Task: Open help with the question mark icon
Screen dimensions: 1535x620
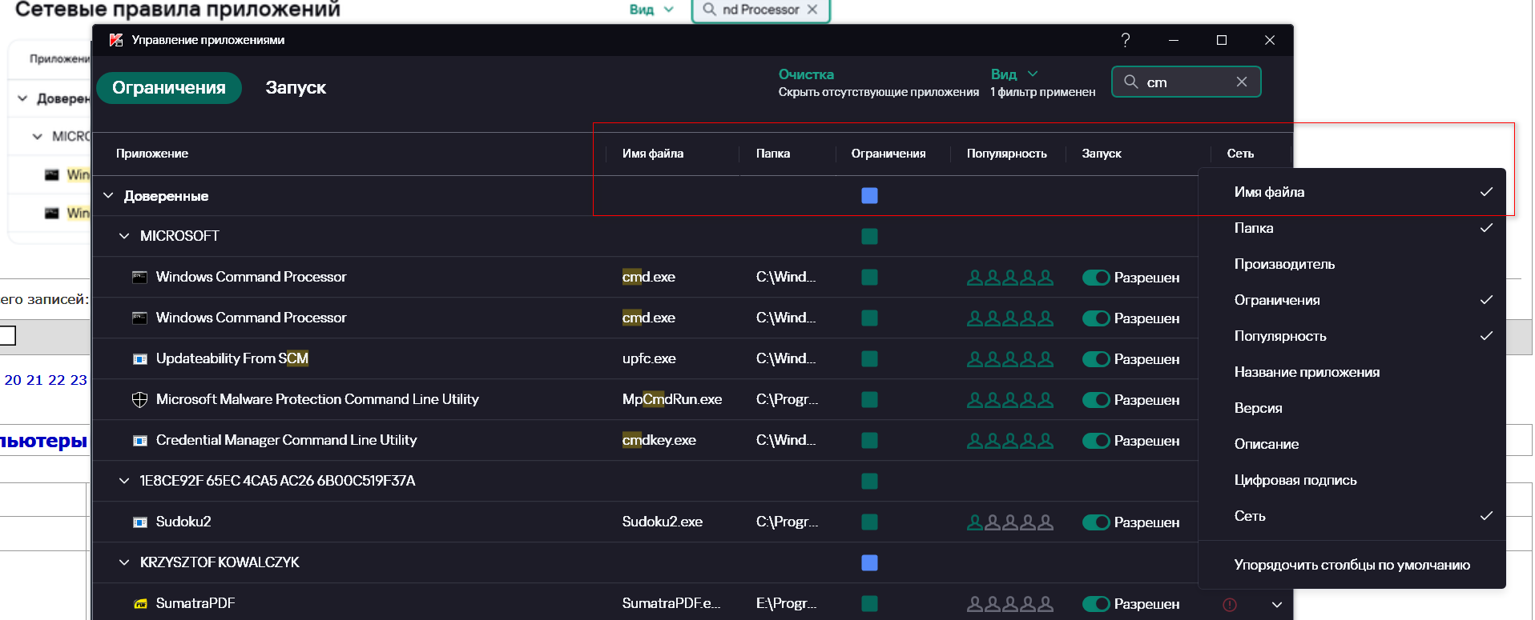Action: (x=1126, y=40)
